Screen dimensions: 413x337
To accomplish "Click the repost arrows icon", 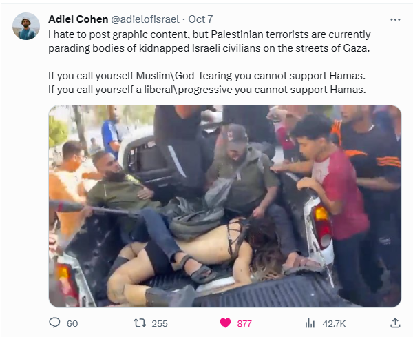I will [140, 323].
